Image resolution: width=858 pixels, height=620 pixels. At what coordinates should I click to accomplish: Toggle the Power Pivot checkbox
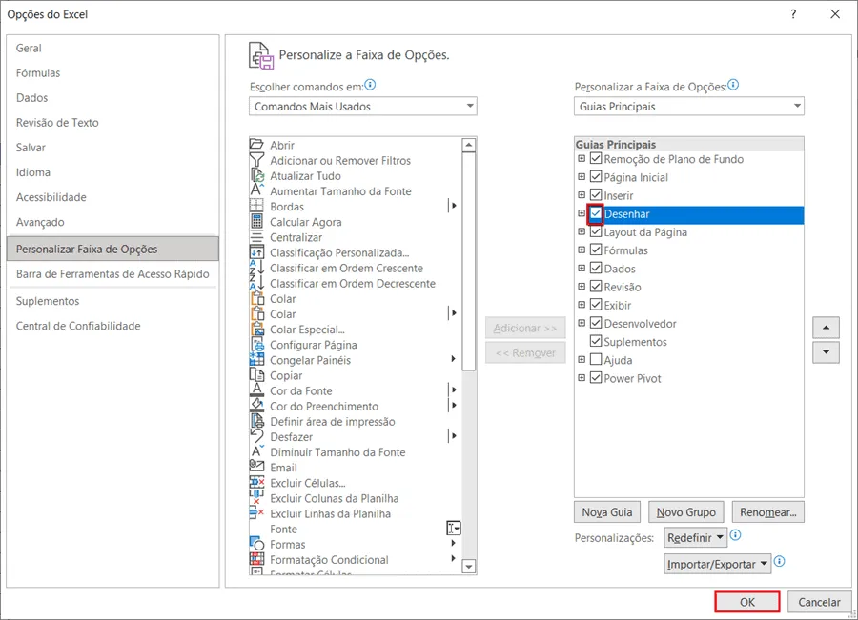click(596, 378)
